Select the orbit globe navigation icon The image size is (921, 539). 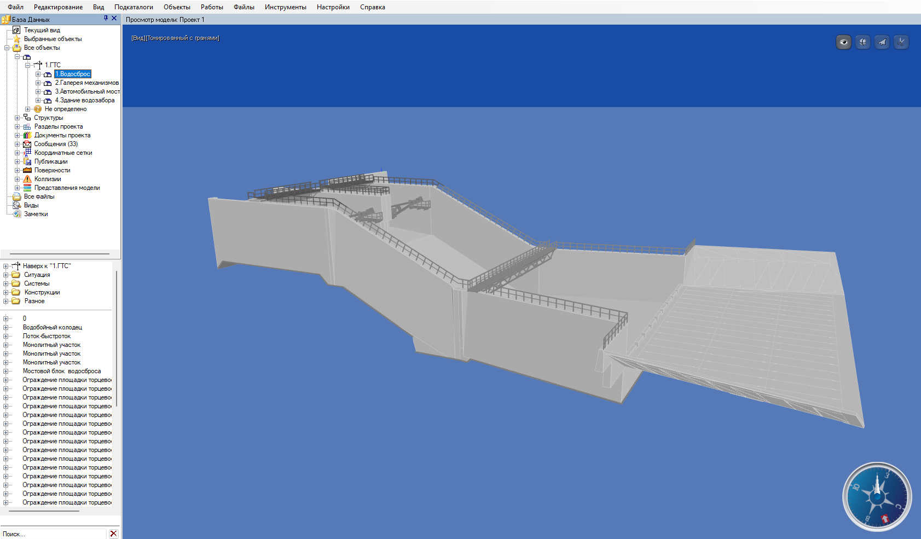pos(862,42)
